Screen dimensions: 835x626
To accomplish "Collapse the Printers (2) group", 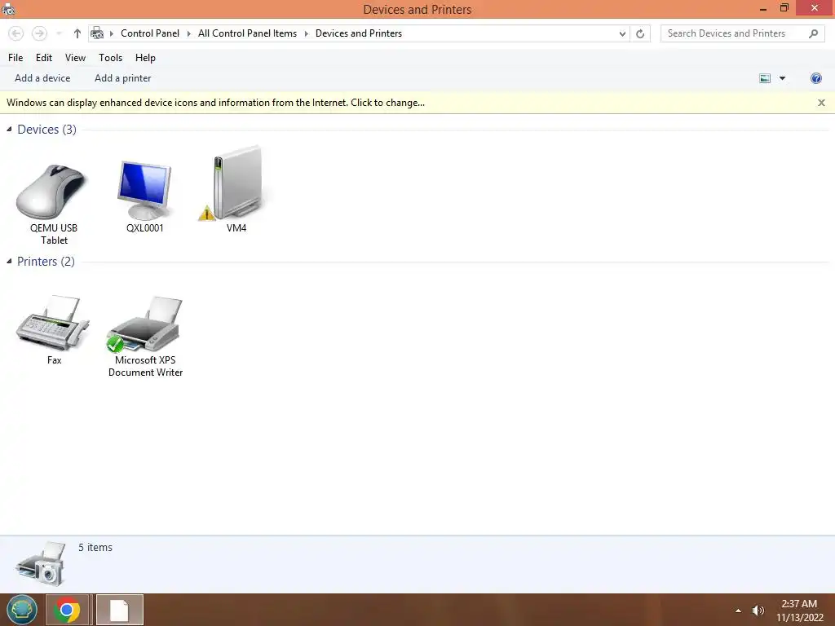I will (x=9, y=262).
